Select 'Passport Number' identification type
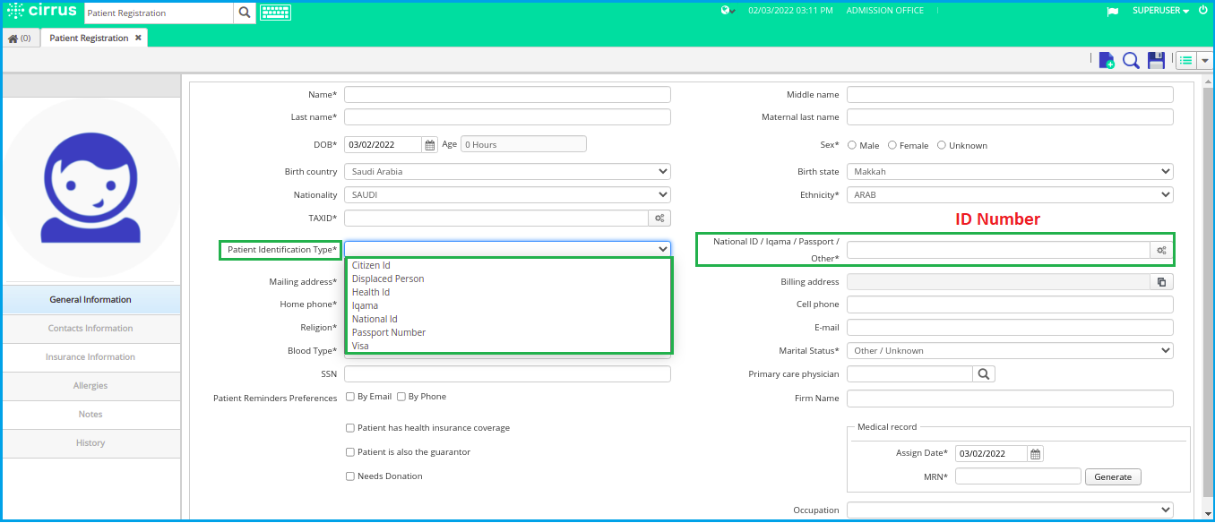Image resolution: width=1215 pixels, height=523 pixels. (x=388, y=331)
